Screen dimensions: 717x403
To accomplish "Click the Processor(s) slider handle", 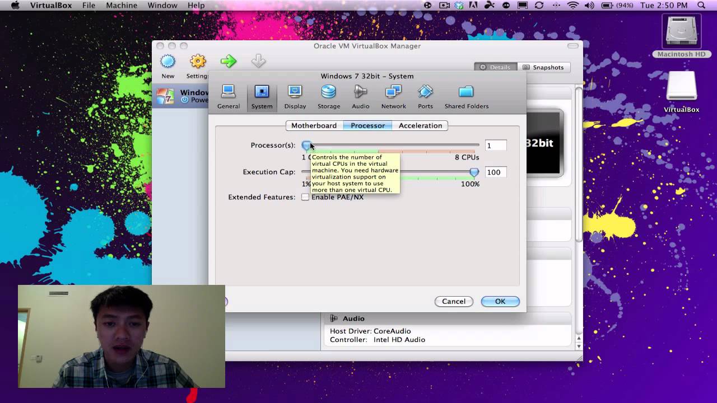I will click(x=306, y=146).
